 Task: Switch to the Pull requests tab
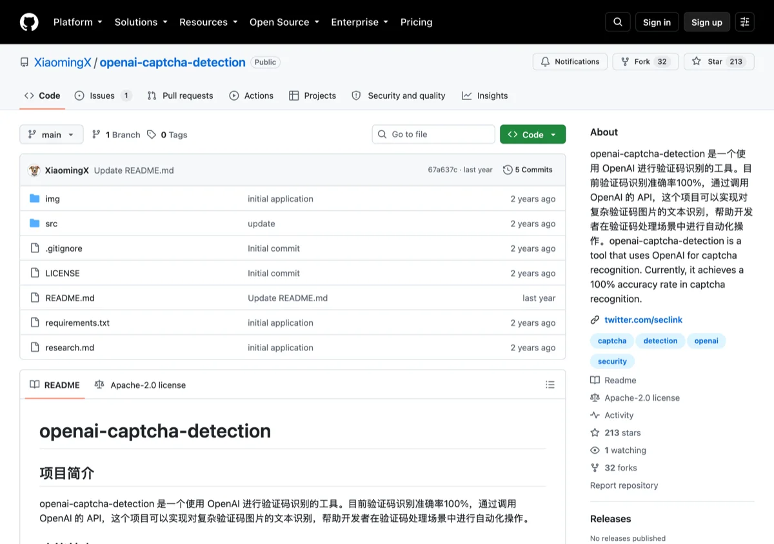click(180, 96)
